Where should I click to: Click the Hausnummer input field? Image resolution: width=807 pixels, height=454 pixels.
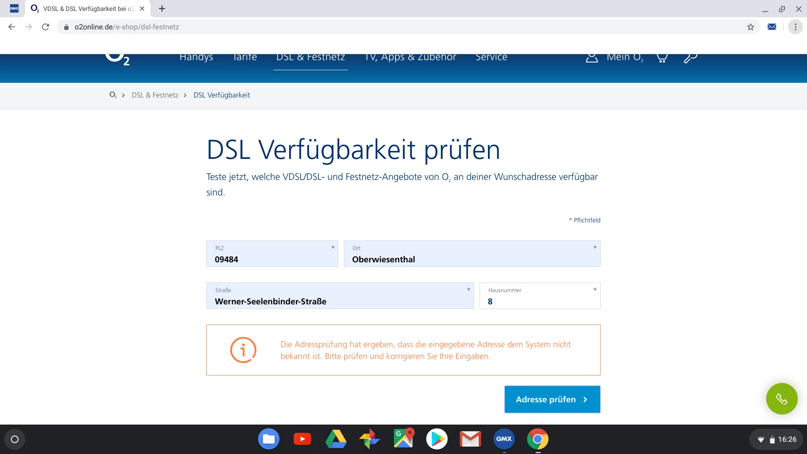point(540,296)
